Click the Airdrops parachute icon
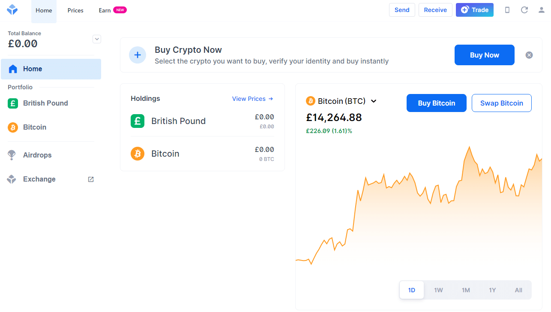Viewport: 551px width, 312px height. pos(12,155)
